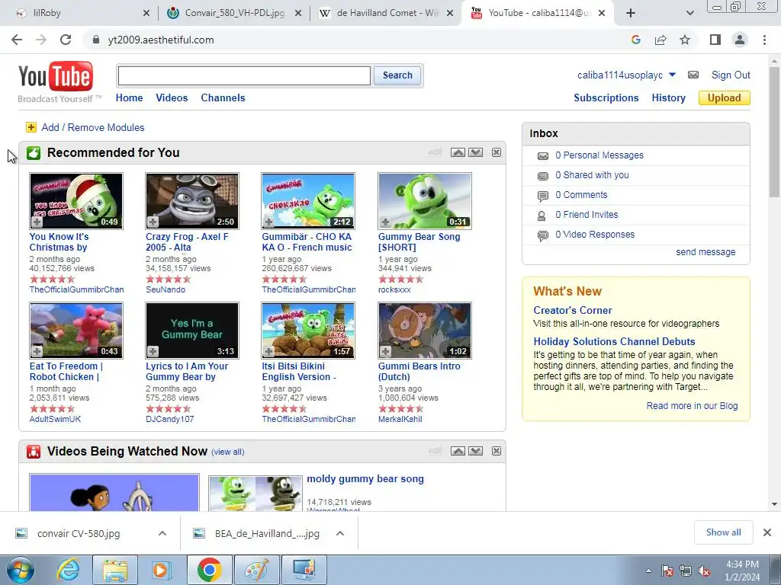Open Windows Media Player from taskbar
The image size is (781, 585).
(162, 570)
